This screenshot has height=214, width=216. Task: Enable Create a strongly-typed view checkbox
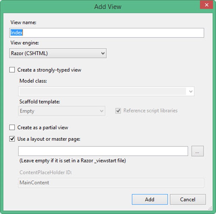click(x=12, y=70)
